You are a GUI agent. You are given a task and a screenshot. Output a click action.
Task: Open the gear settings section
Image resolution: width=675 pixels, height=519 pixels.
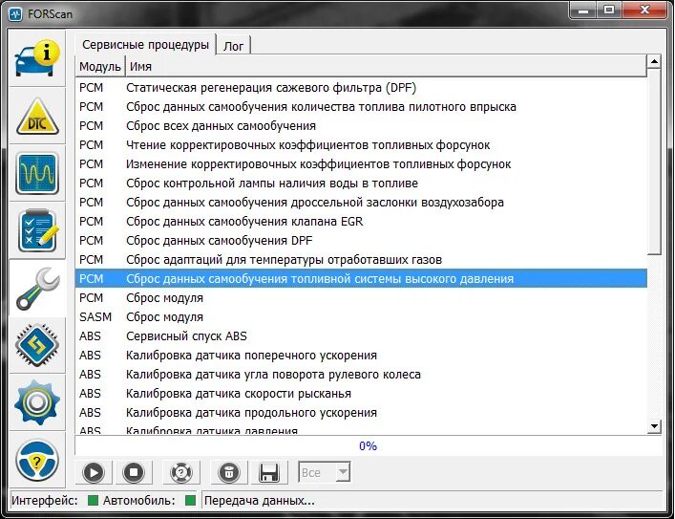click(37, 402)
